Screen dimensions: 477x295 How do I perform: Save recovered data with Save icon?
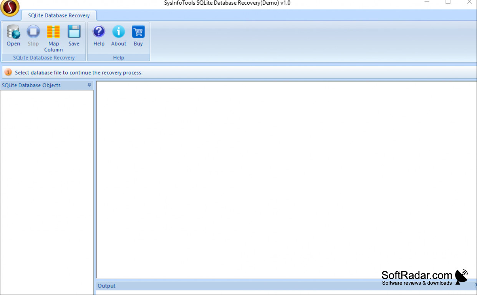74,32
